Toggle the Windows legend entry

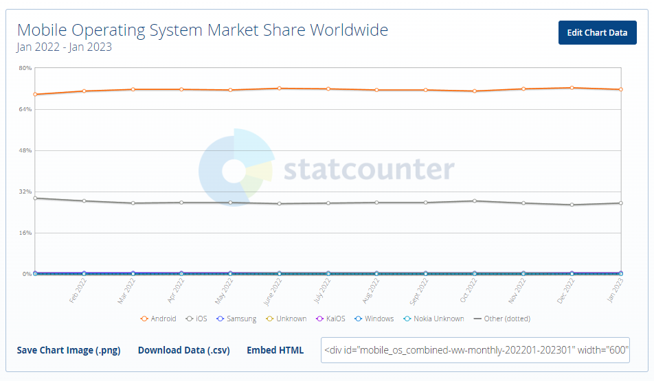[374, 319]
